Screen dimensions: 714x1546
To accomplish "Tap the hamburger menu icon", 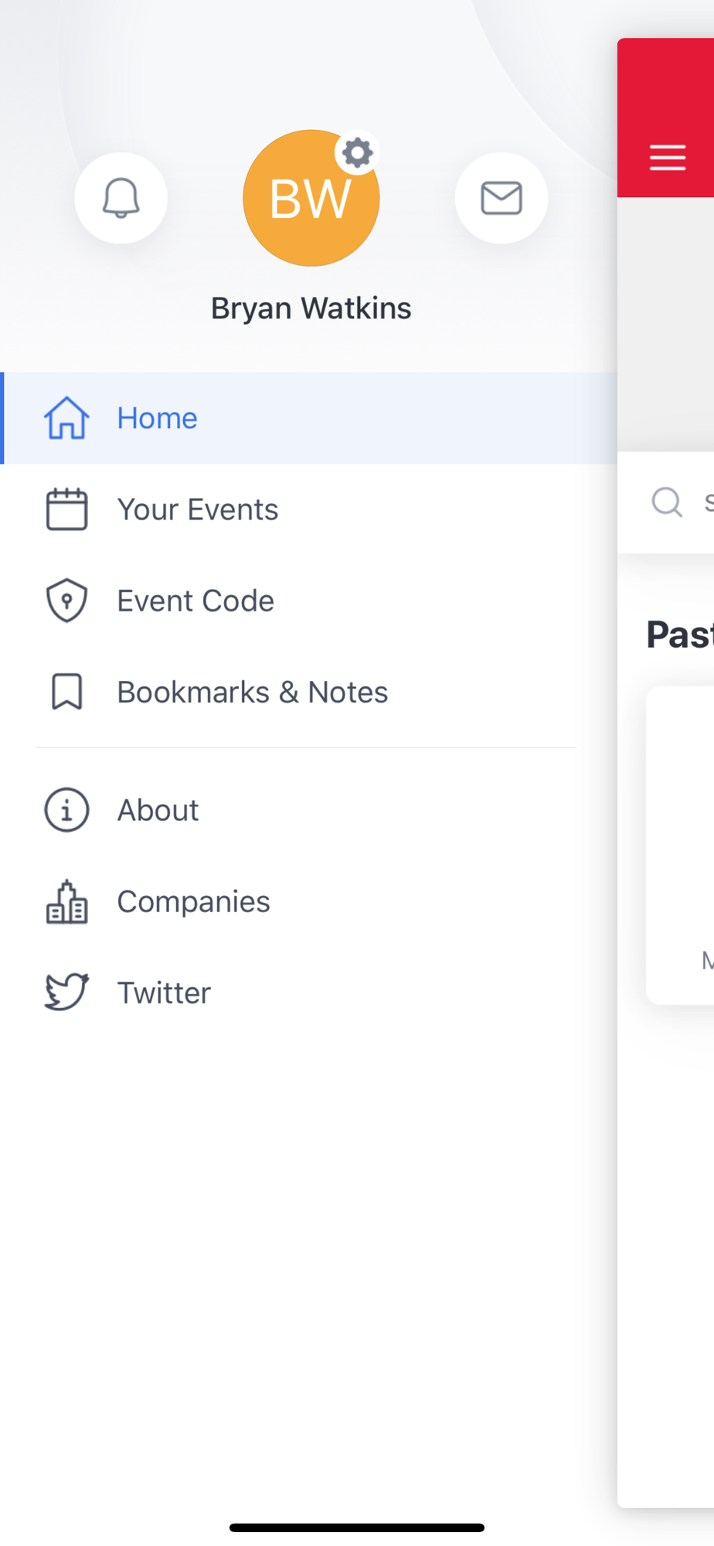I will coord(668,157).
